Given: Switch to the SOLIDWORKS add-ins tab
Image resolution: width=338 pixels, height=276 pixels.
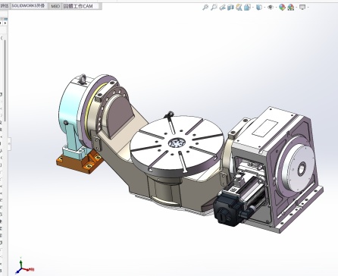Looking at the screenshot, I should [x=28, y=6].
